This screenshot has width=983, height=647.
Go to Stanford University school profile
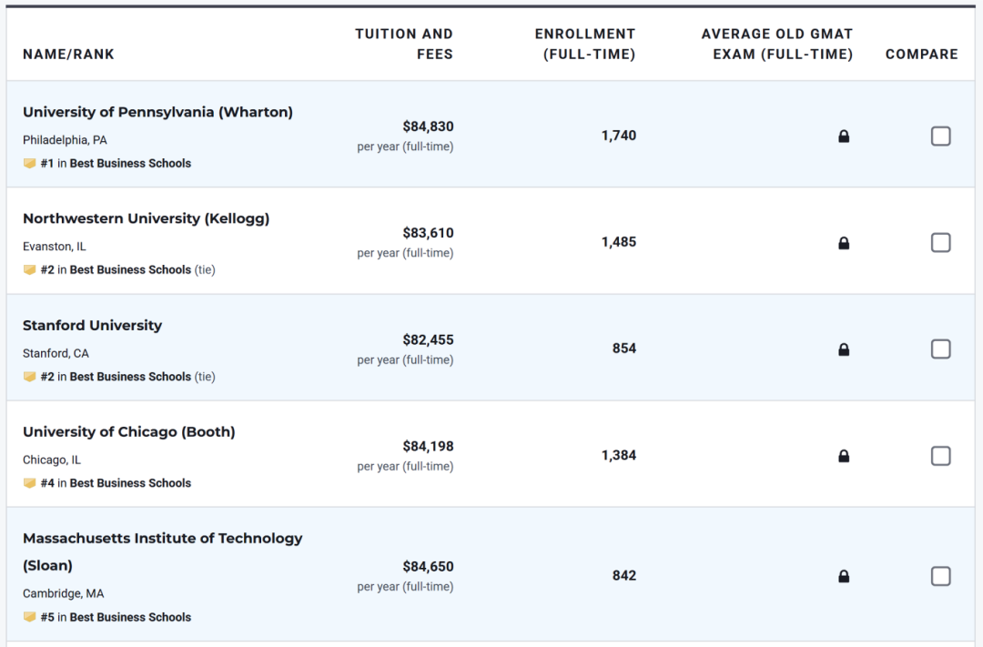(92, 326)
